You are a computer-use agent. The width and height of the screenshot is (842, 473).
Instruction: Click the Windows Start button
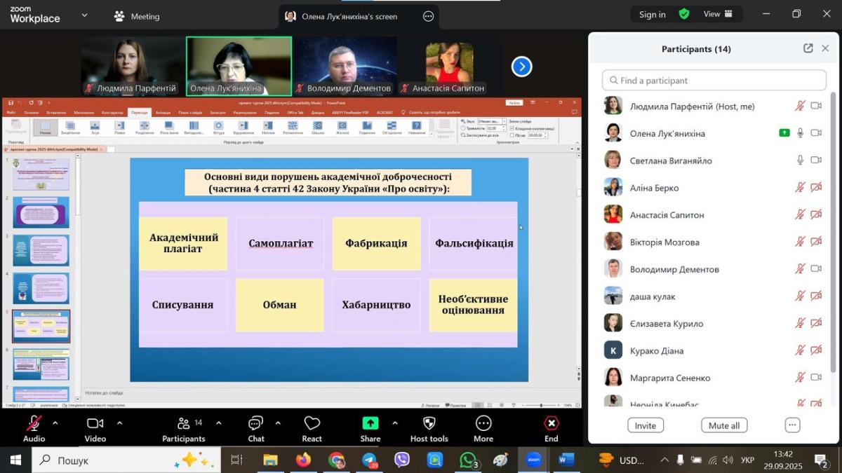[15, 460]
